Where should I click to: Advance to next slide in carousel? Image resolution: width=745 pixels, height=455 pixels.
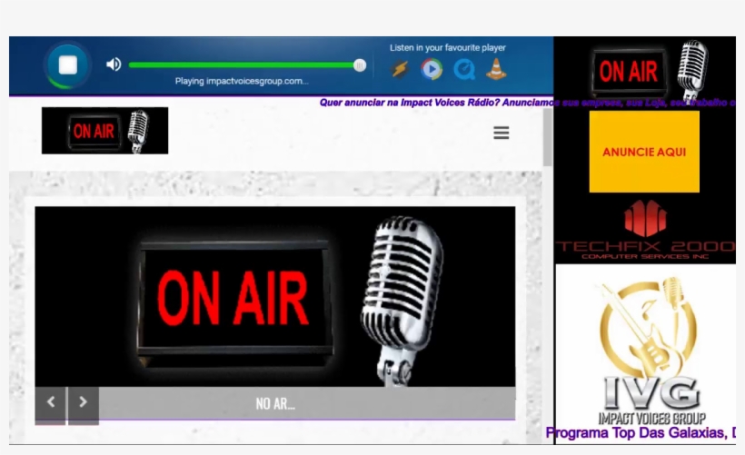83,402
